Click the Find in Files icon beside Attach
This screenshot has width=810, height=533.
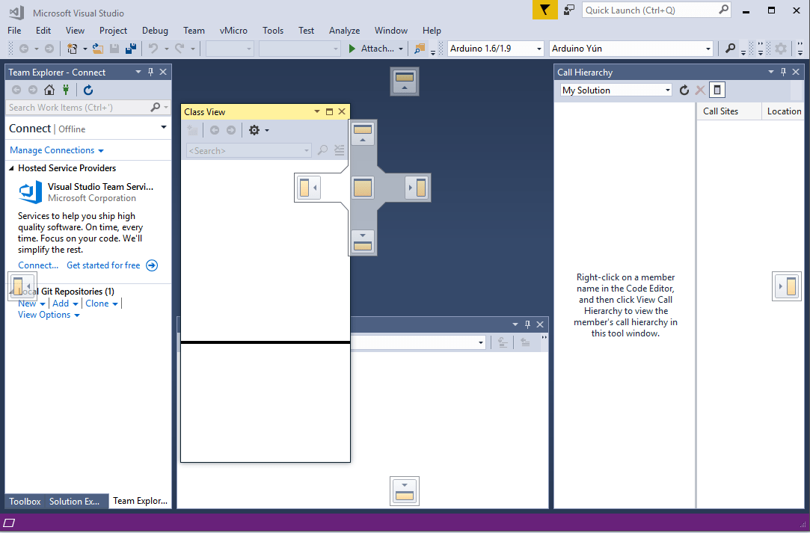[420, 49]
